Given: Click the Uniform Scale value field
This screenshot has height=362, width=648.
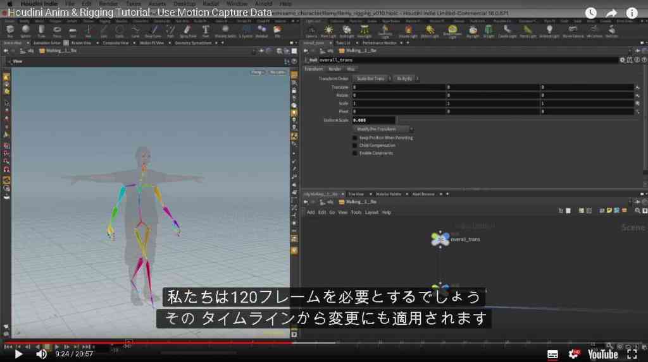Looking at the screenshot, I should [374, 120].
